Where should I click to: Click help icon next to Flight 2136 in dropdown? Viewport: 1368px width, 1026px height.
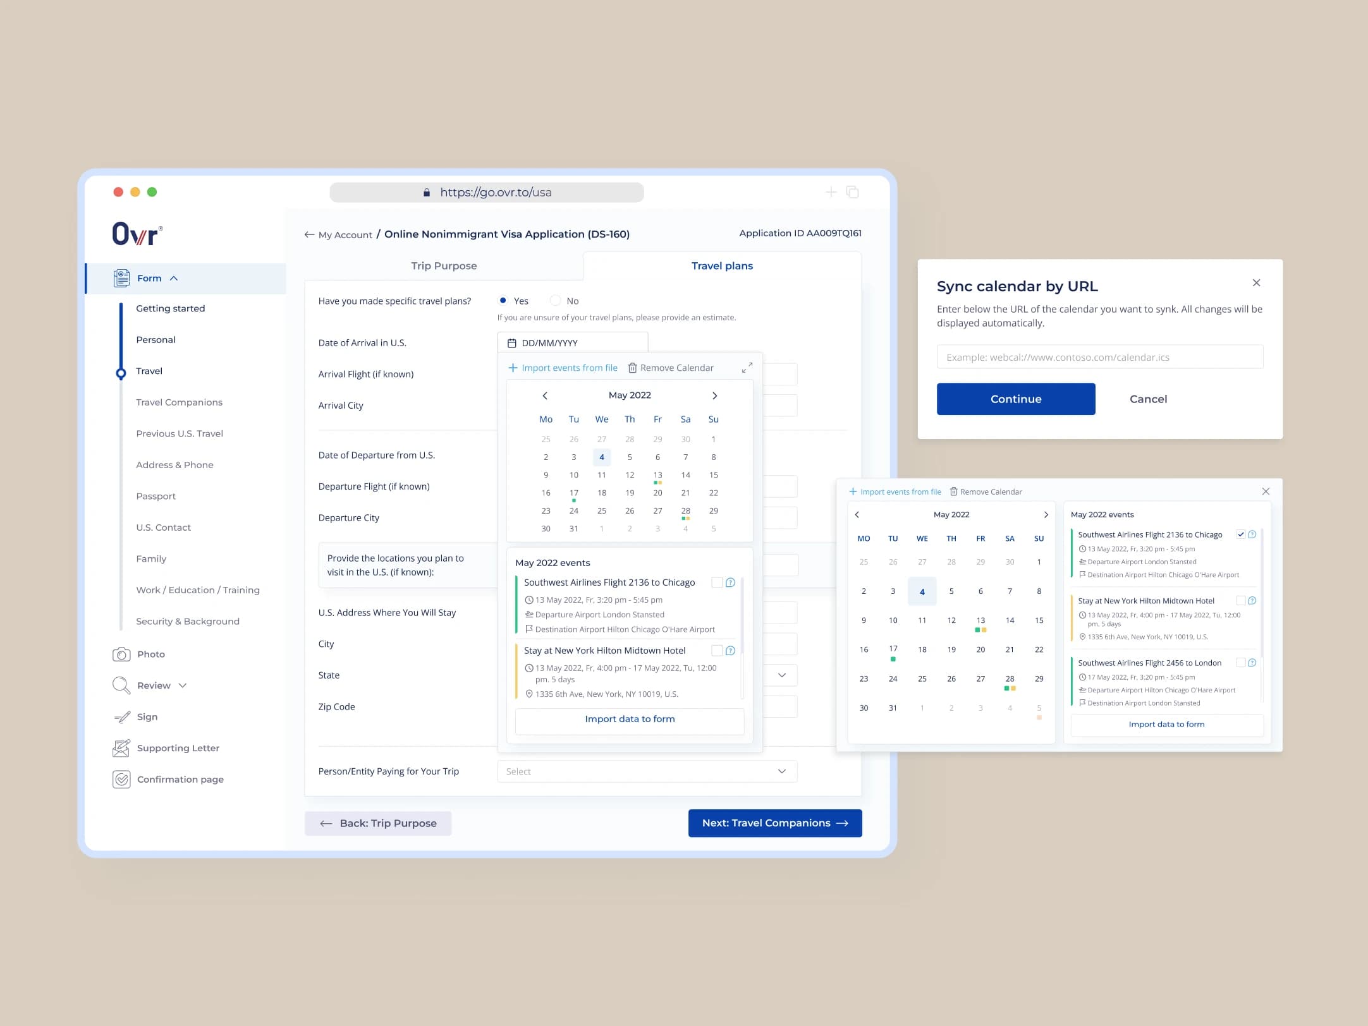pyautogui.click(x=730, y=582)
